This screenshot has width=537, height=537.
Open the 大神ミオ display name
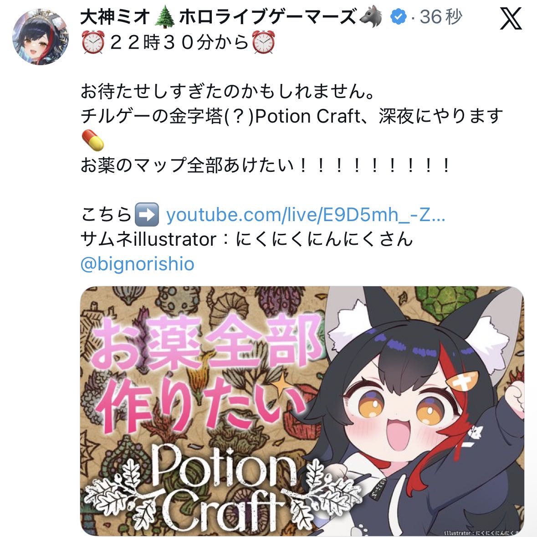click(x=115, y=16)
